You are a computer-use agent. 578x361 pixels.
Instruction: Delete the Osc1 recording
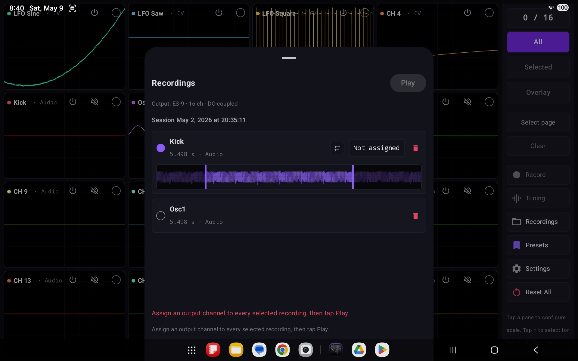click(x=415, y=216)
